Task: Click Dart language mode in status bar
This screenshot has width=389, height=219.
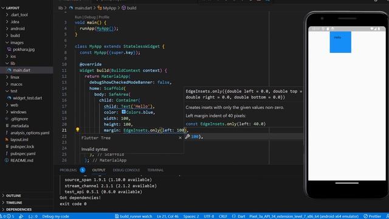Action: tap(239, 217)
